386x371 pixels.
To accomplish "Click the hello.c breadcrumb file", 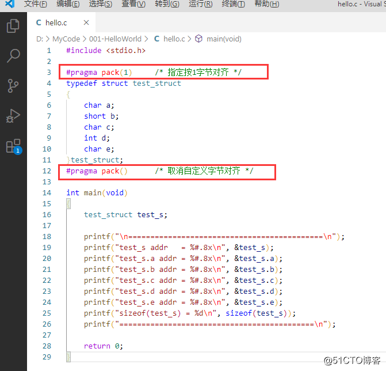I will 174,39.
